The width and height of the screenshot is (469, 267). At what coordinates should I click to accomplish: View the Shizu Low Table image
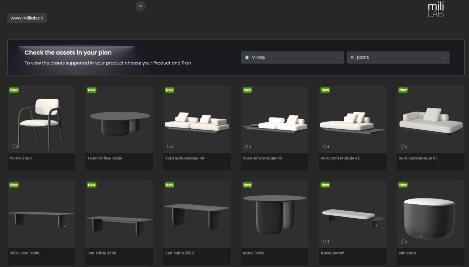[41, 214]
